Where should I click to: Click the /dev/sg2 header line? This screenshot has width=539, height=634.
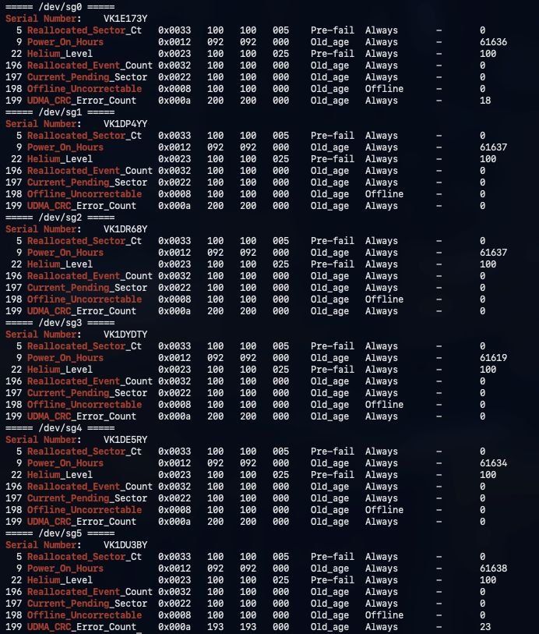point(60,218)
